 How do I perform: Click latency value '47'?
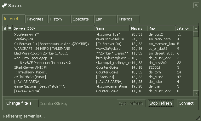coord(179,77)
